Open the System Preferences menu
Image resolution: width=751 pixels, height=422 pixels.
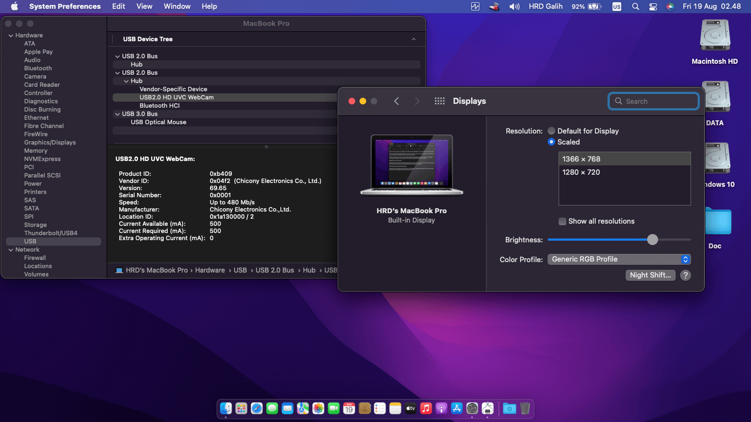(x=65, y=7)
